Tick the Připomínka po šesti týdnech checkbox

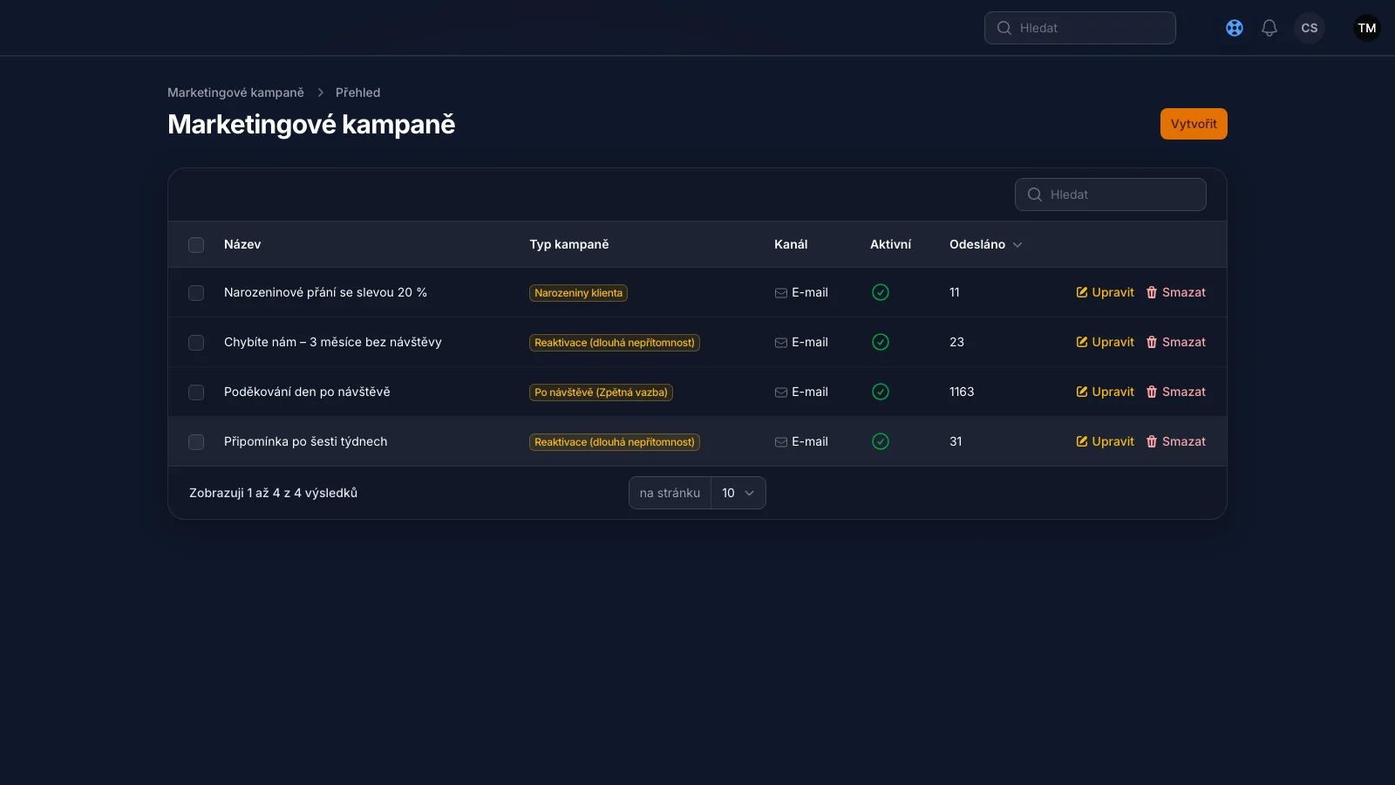[x=196, y=442]
